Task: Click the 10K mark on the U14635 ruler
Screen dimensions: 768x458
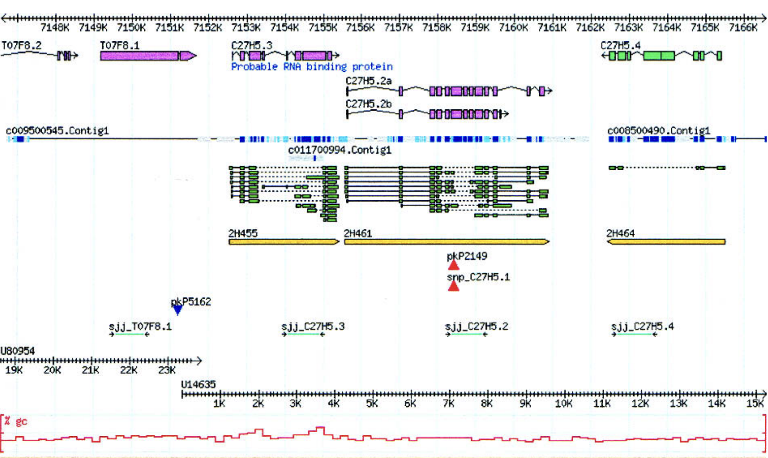Action: coord(564,404)
